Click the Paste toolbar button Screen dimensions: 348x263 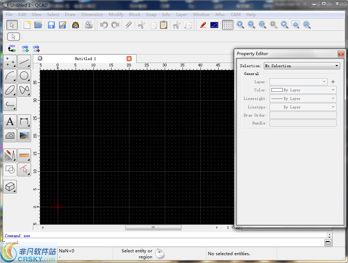163,24
